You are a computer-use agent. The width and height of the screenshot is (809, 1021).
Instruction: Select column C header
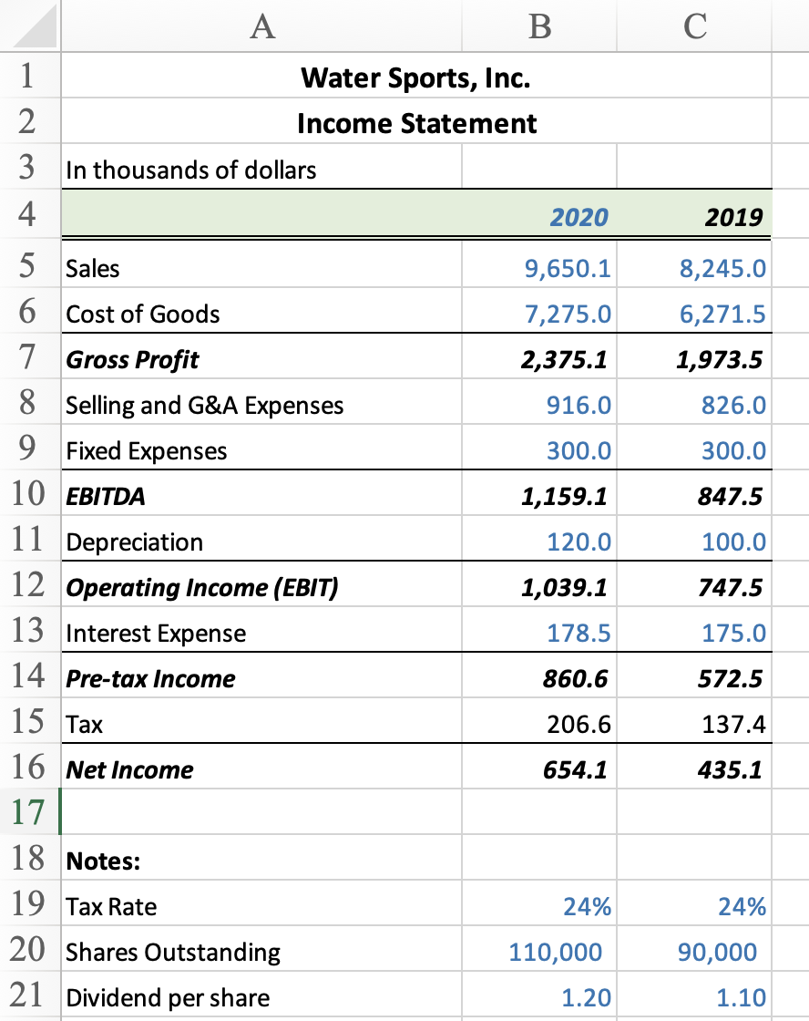click(x=694, y=26)
